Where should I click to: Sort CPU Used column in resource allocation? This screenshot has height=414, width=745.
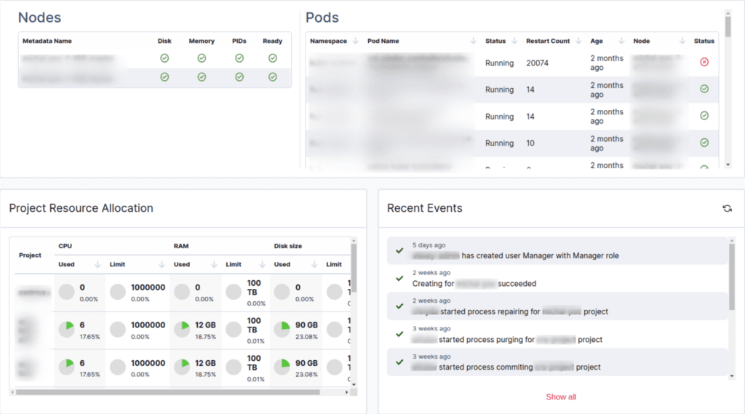(x=97, y=265)
